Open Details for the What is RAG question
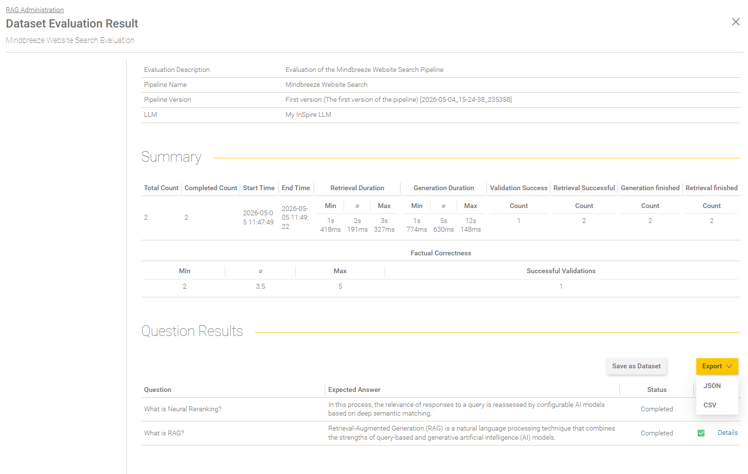Image resolution: width=748 pixels, height=474 pixels. [728, 433]
